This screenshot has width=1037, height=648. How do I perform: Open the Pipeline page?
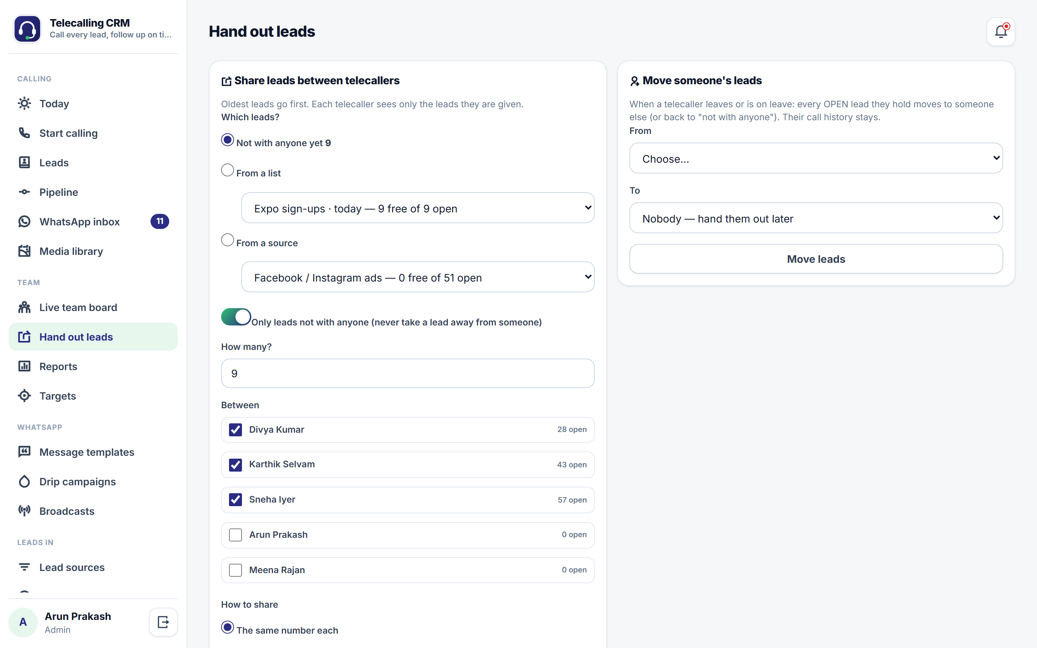point(93,192)
